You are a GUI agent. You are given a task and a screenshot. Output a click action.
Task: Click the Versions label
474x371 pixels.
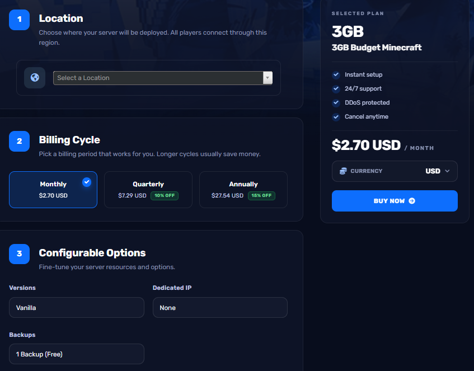pos(22,288)
